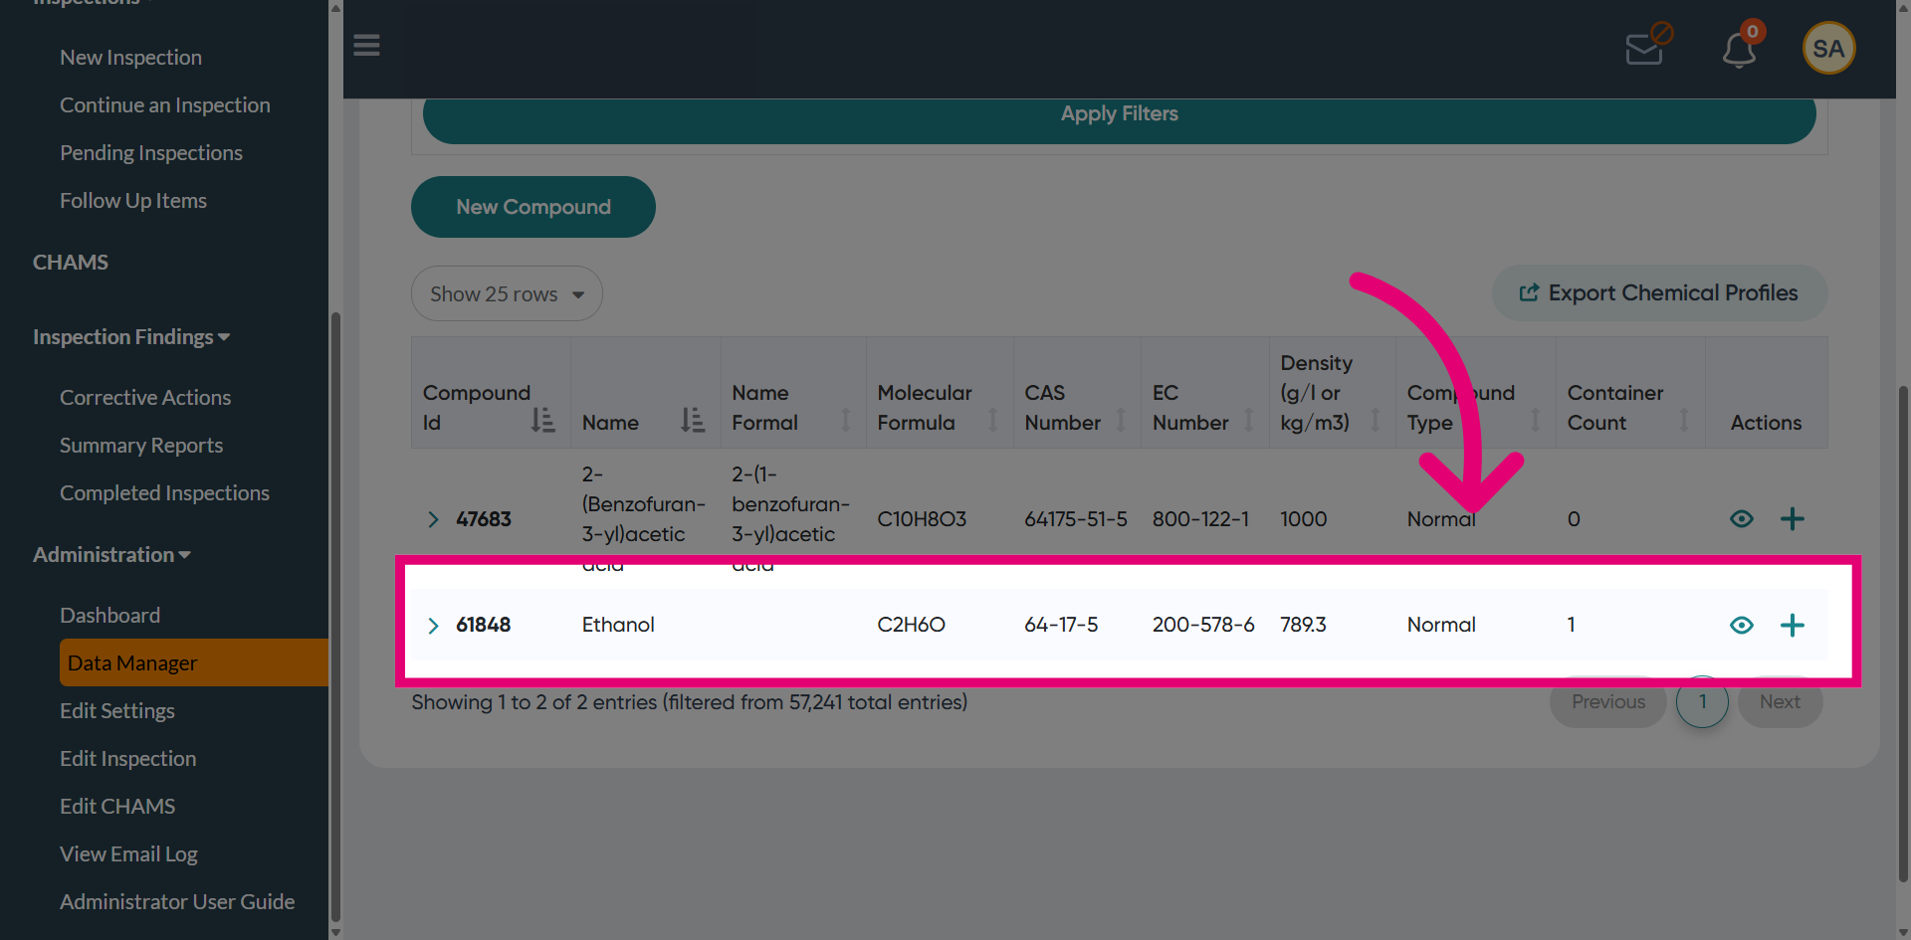Viewport: 1911px width, 940px height.
Task: Click the Actions column header
Action: pyautogui.click(x=1766, y=423)
